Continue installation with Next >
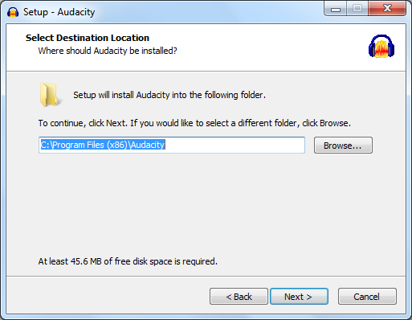Screen dimensions: 412x320 [x=299, y=297]
